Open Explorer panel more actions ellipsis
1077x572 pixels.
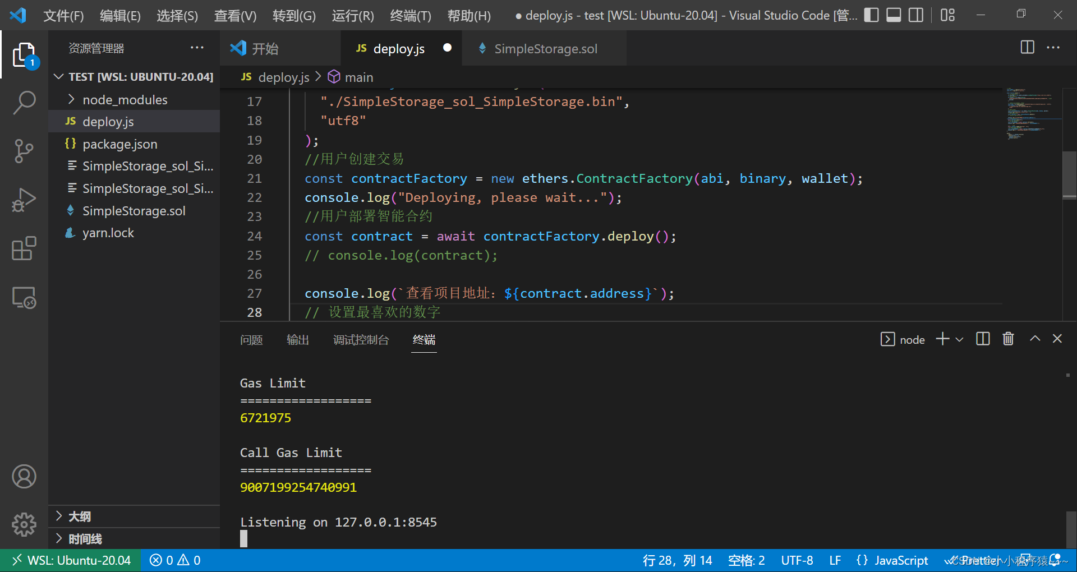click(197, 48)
